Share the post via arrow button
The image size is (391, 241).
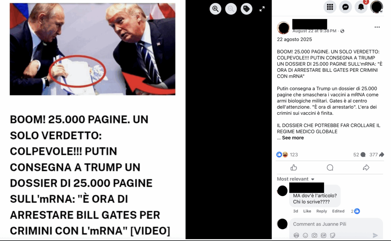[366, 168]
